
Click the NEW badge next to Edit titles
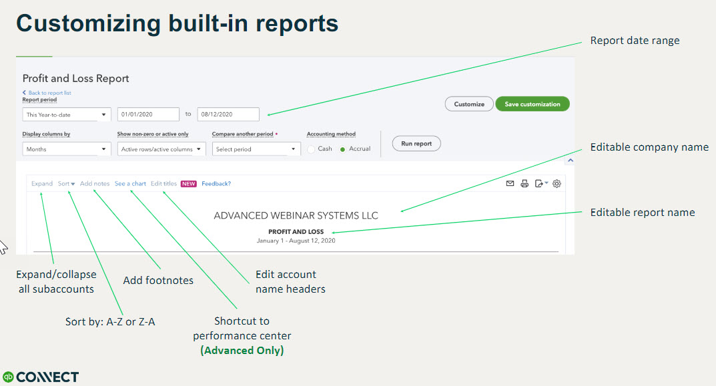click(189, 183)
